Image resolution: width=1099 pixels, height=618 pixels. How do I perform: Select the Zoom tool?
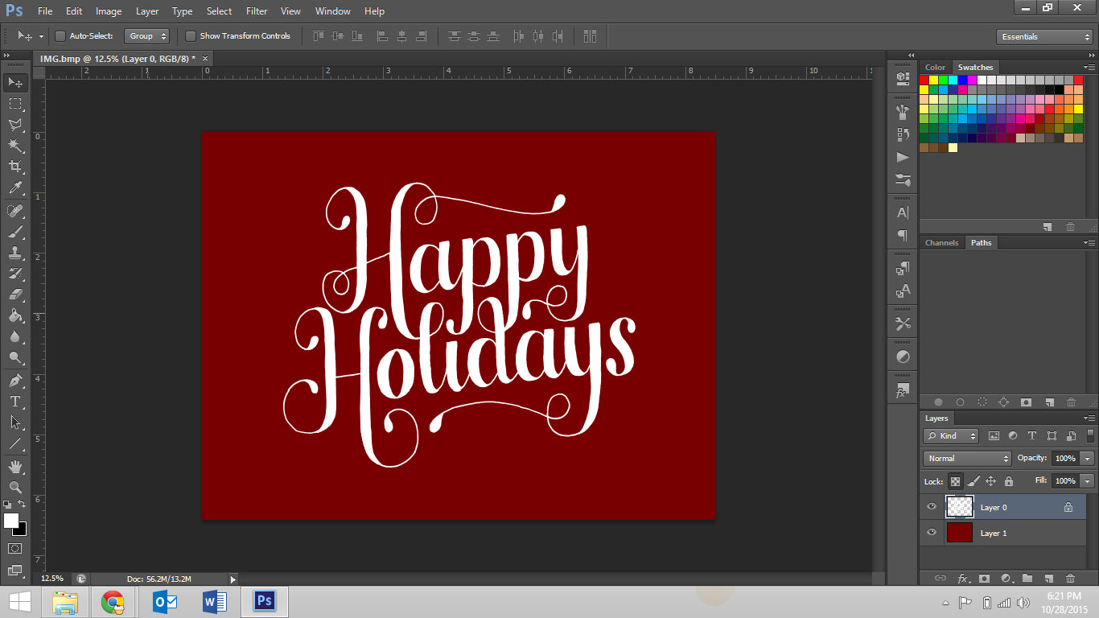[15, 488]
